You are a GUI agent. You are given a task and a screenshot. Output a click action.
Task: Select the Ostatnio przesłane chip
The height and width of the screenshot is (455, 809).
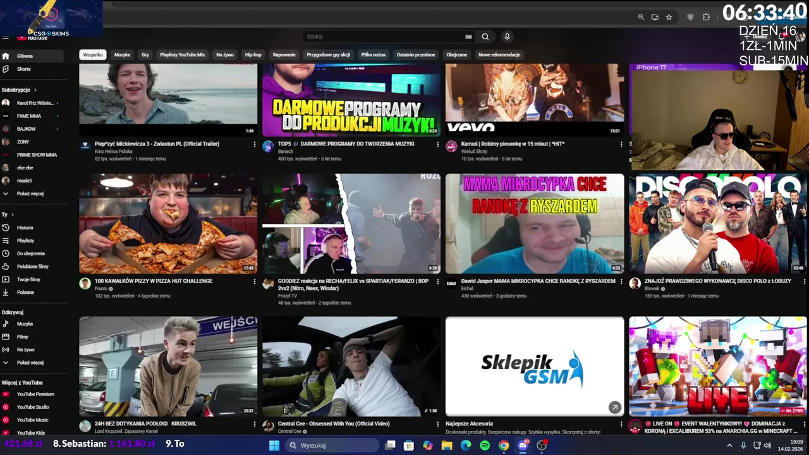tap(416, 55)
